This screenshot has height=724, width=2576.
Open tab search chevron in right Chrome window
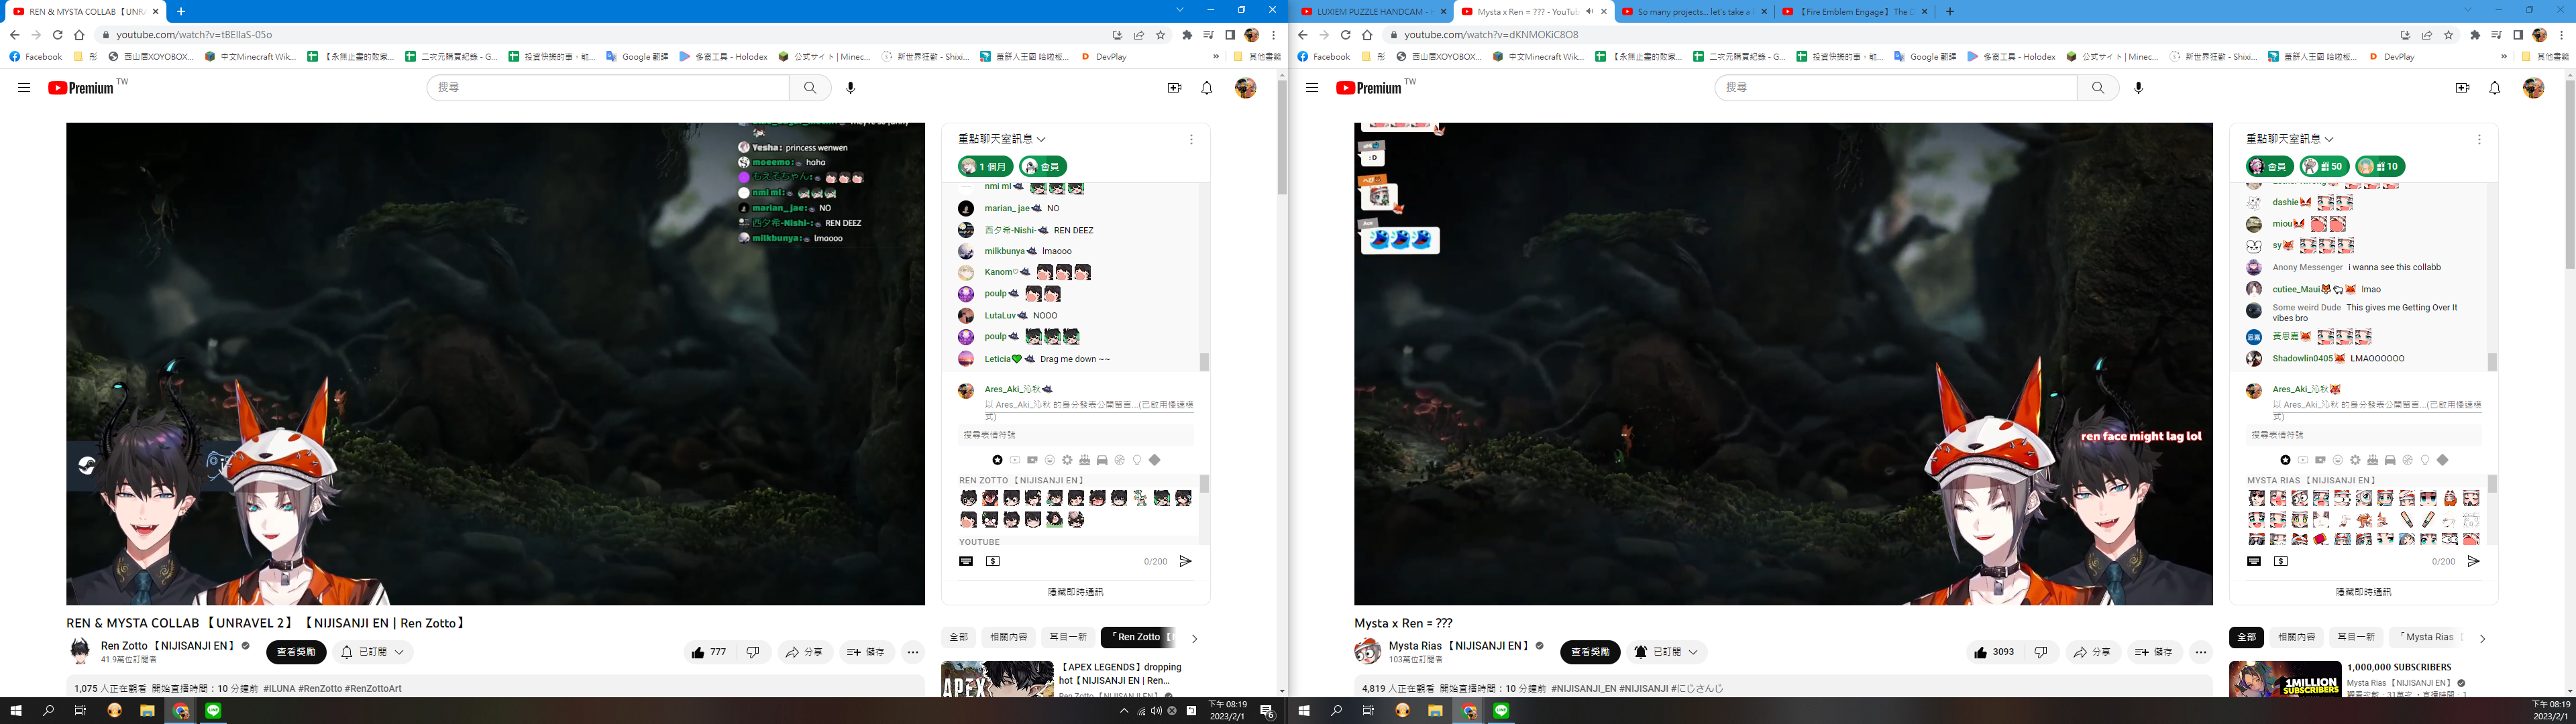2467,10
